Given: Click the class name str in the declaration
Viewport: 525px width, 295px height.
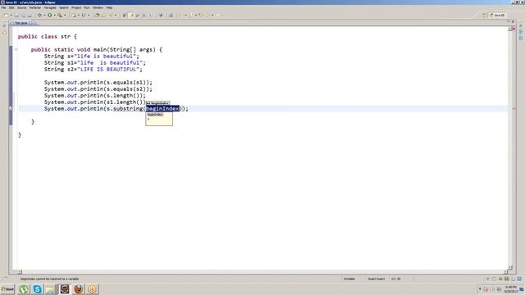Looking at the screenshot, I should [x=66, y=36].
